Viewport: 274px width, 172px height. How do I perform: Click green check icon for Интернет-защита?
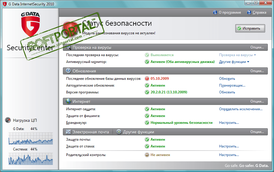(x=147, y=109)
